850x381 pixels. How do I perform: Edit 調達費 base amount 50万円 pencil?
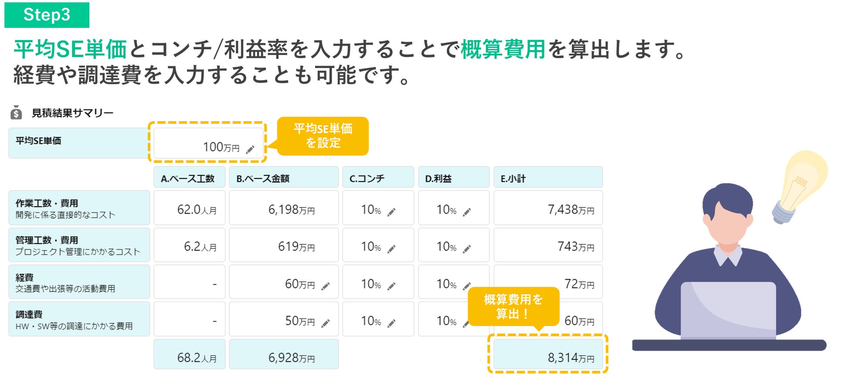point(326,323)
